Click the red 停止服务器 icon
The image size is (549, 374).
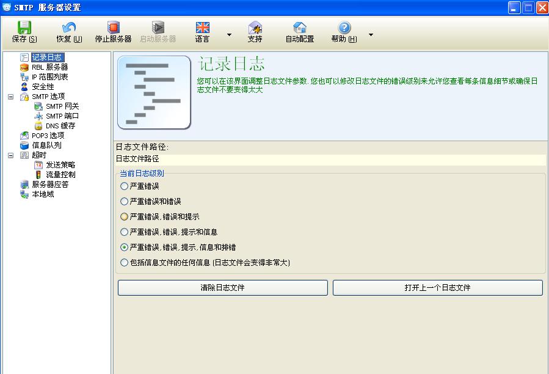(x=113, y=28)
